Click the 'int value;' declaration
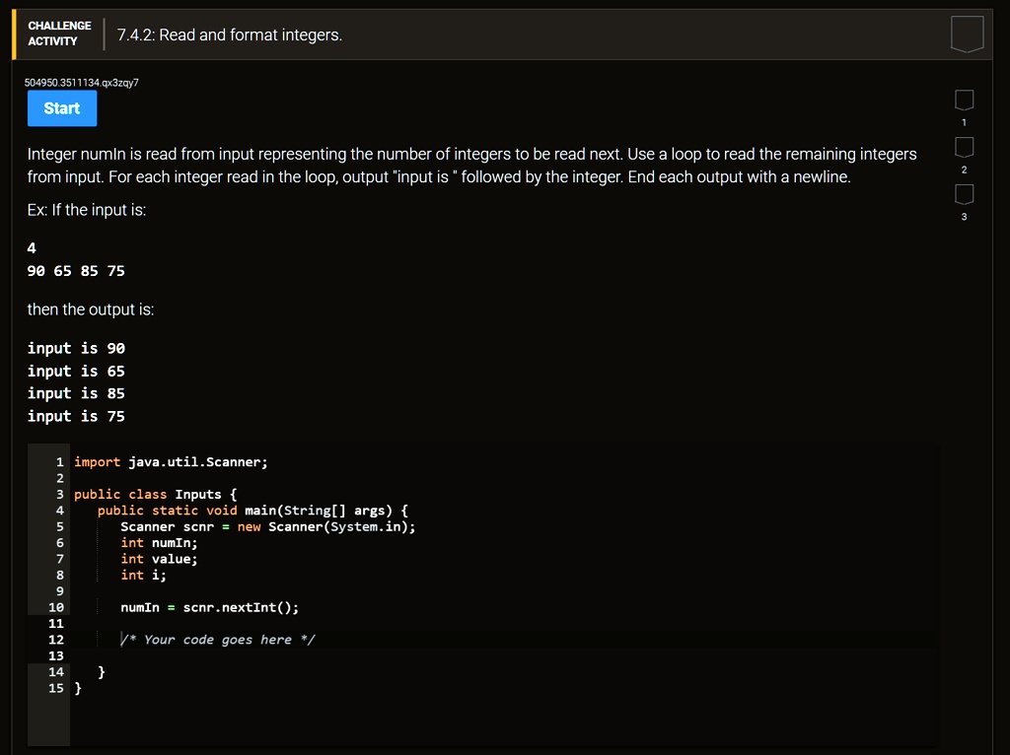Image resolution: width=1010 pixels, height=755 pixels. pos(159,559)
